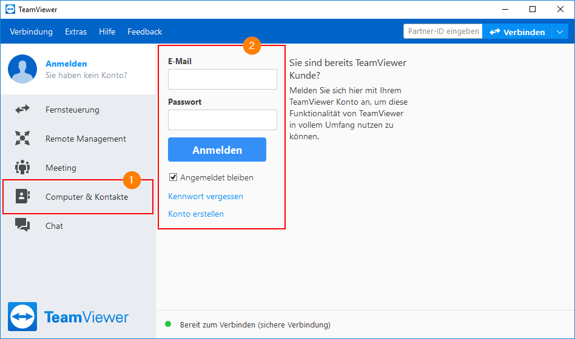Click the Computer & Kontakte address book icon

pos(22,196)
